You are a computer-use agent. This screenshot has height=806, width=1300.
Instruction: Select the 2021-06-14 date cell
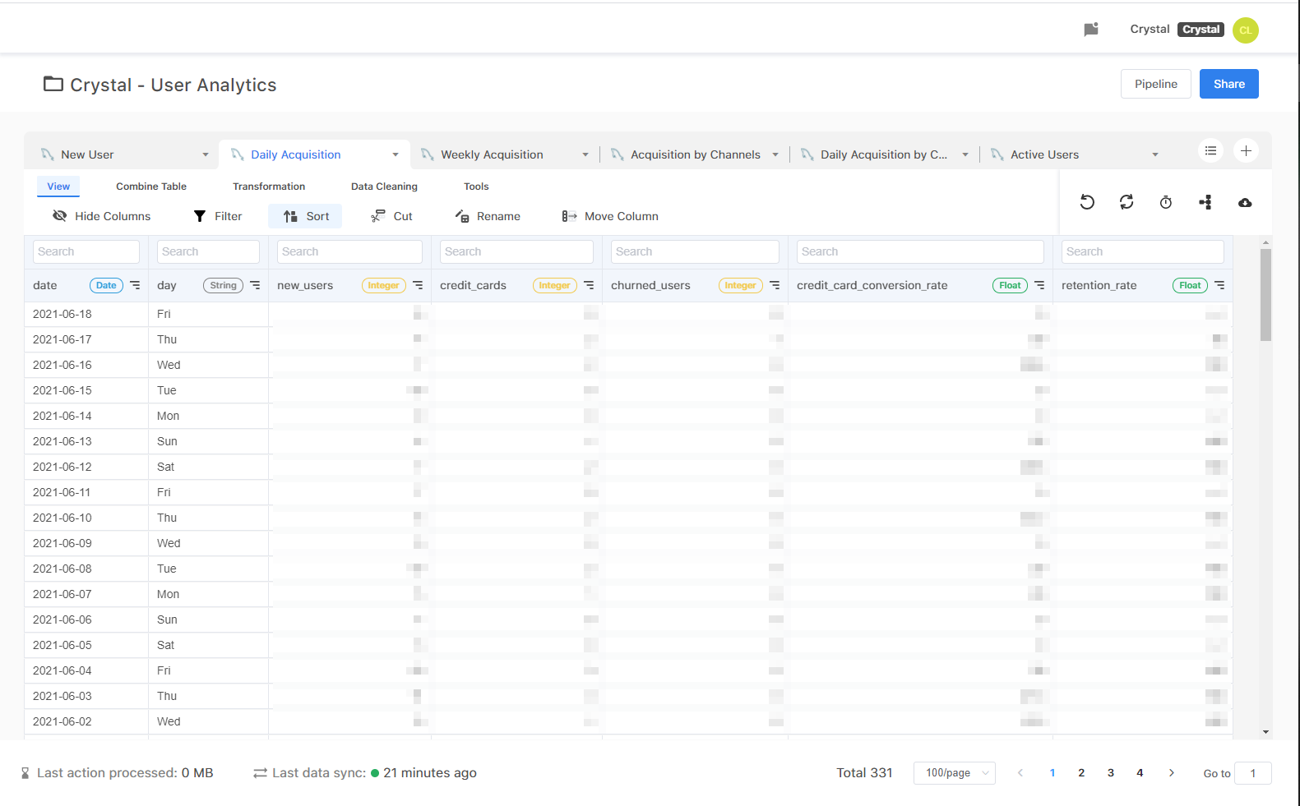click(x=86, y=416)
